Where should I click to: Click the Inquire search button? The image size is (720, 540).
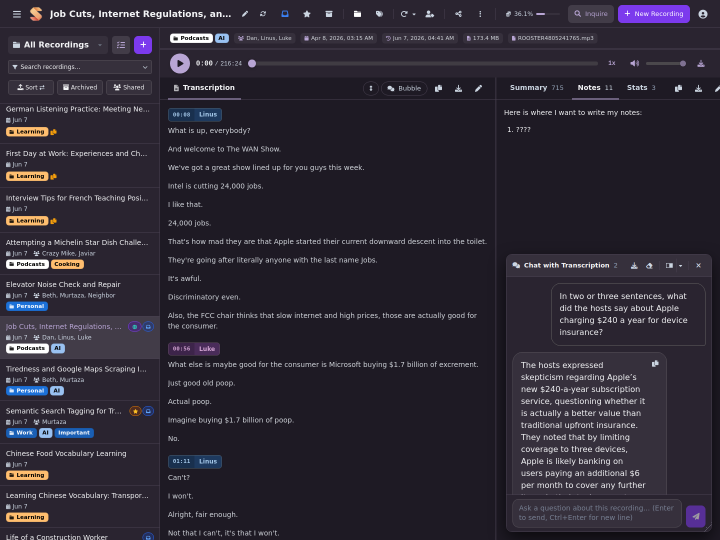point(590,14)
